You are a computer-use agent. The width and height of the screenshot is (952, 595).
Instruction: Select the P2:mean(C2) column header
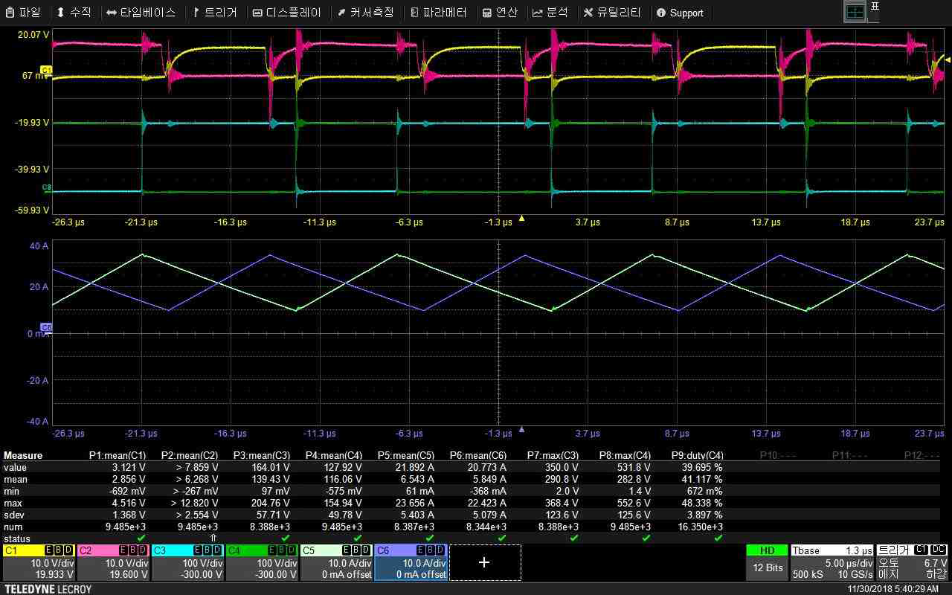tap(190, 455)
